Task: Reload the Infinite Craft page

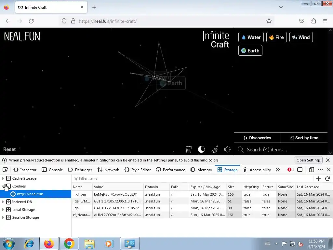Action: pos(31,21)
